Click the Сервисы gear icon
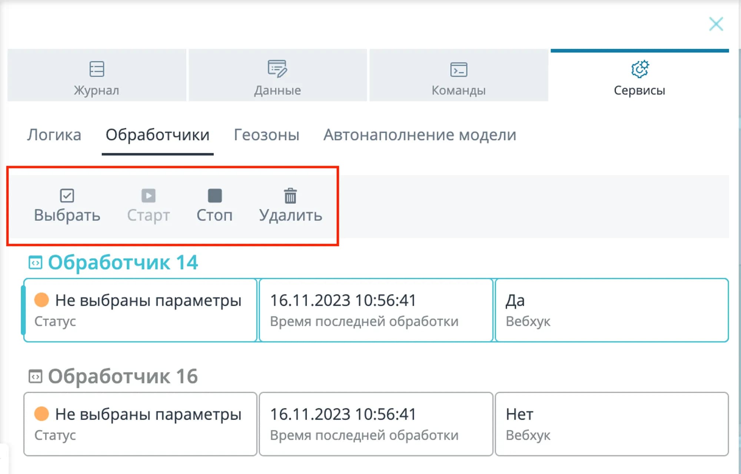 tap(640, 69)
